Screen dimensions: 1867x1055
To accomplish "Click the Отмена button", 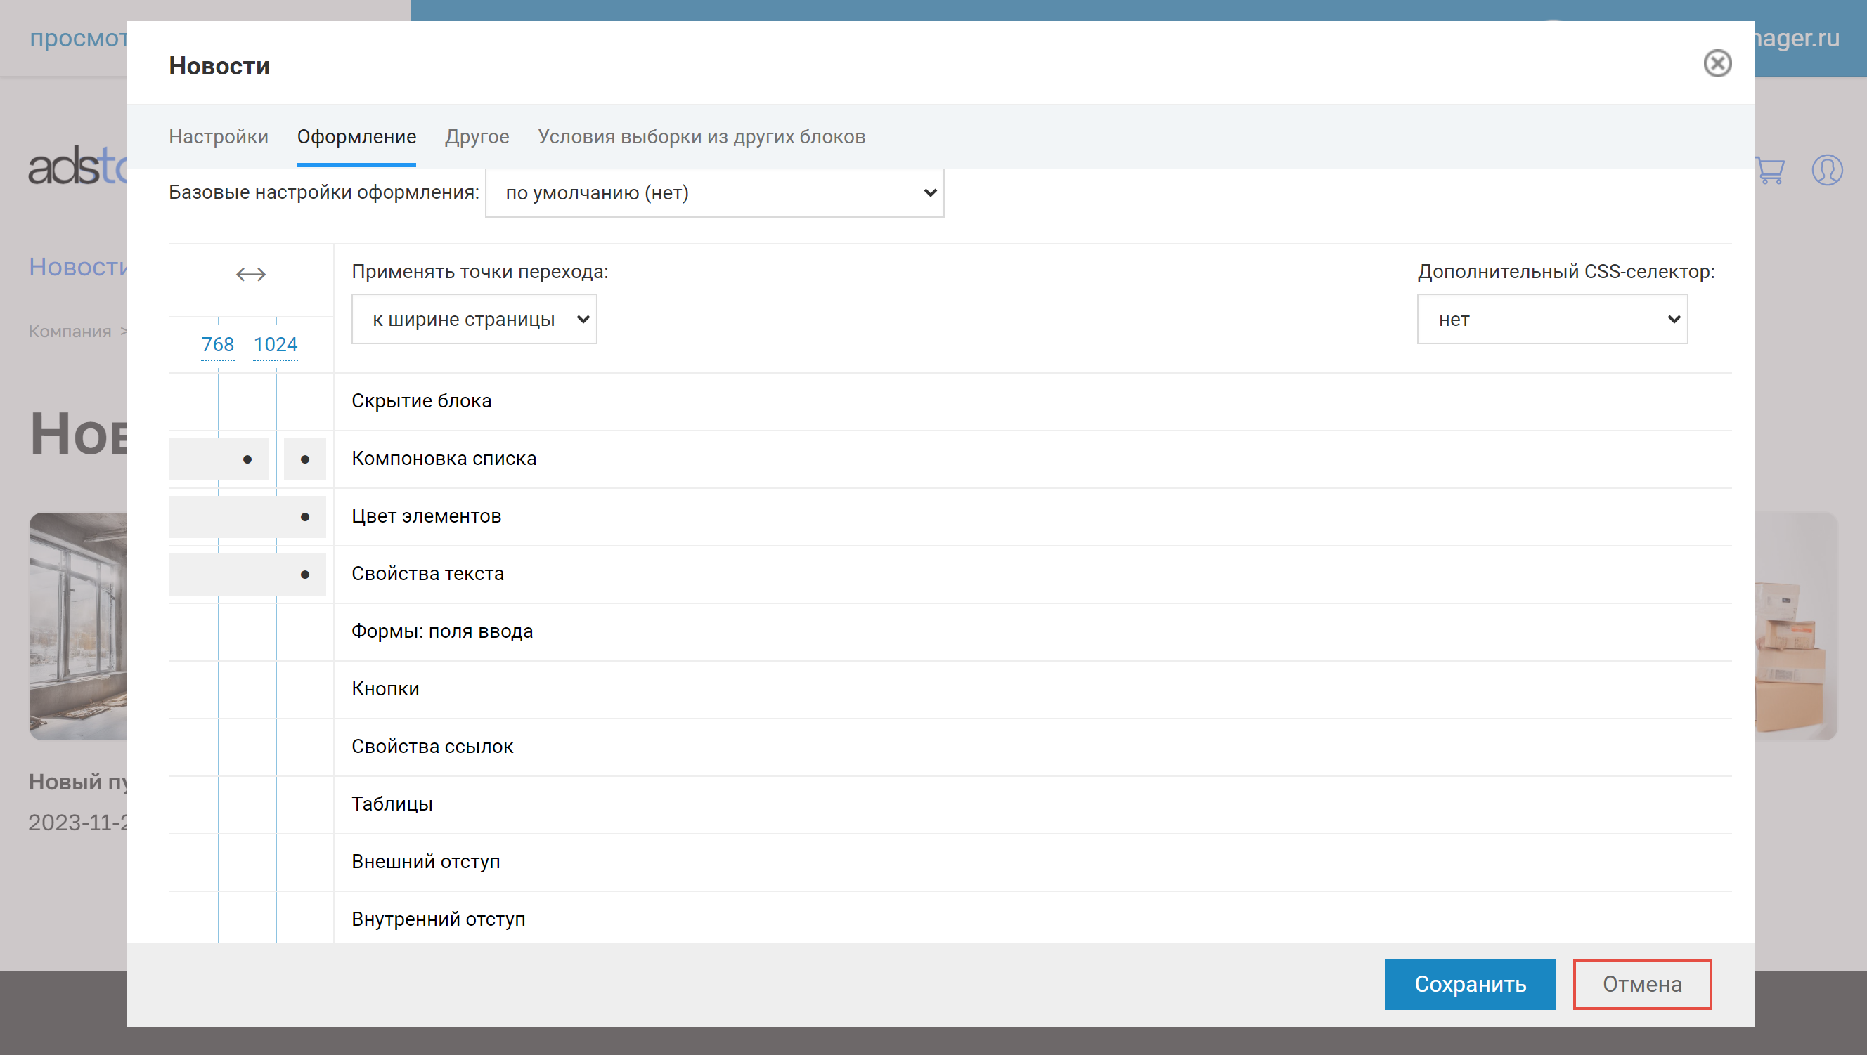I will pyautogui.click(x=1641, y=984).
